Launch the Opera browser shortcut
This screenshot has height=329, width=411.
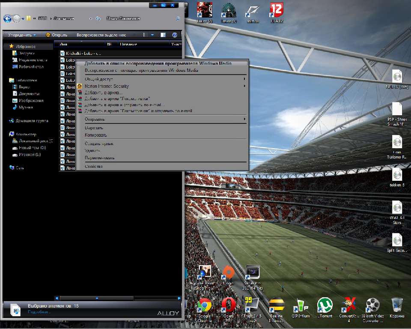click(228, 306)
